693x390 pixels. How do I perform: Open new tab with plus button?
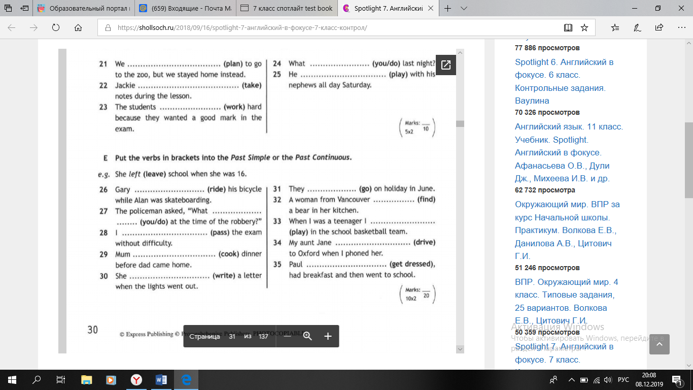tap(447, 8)
